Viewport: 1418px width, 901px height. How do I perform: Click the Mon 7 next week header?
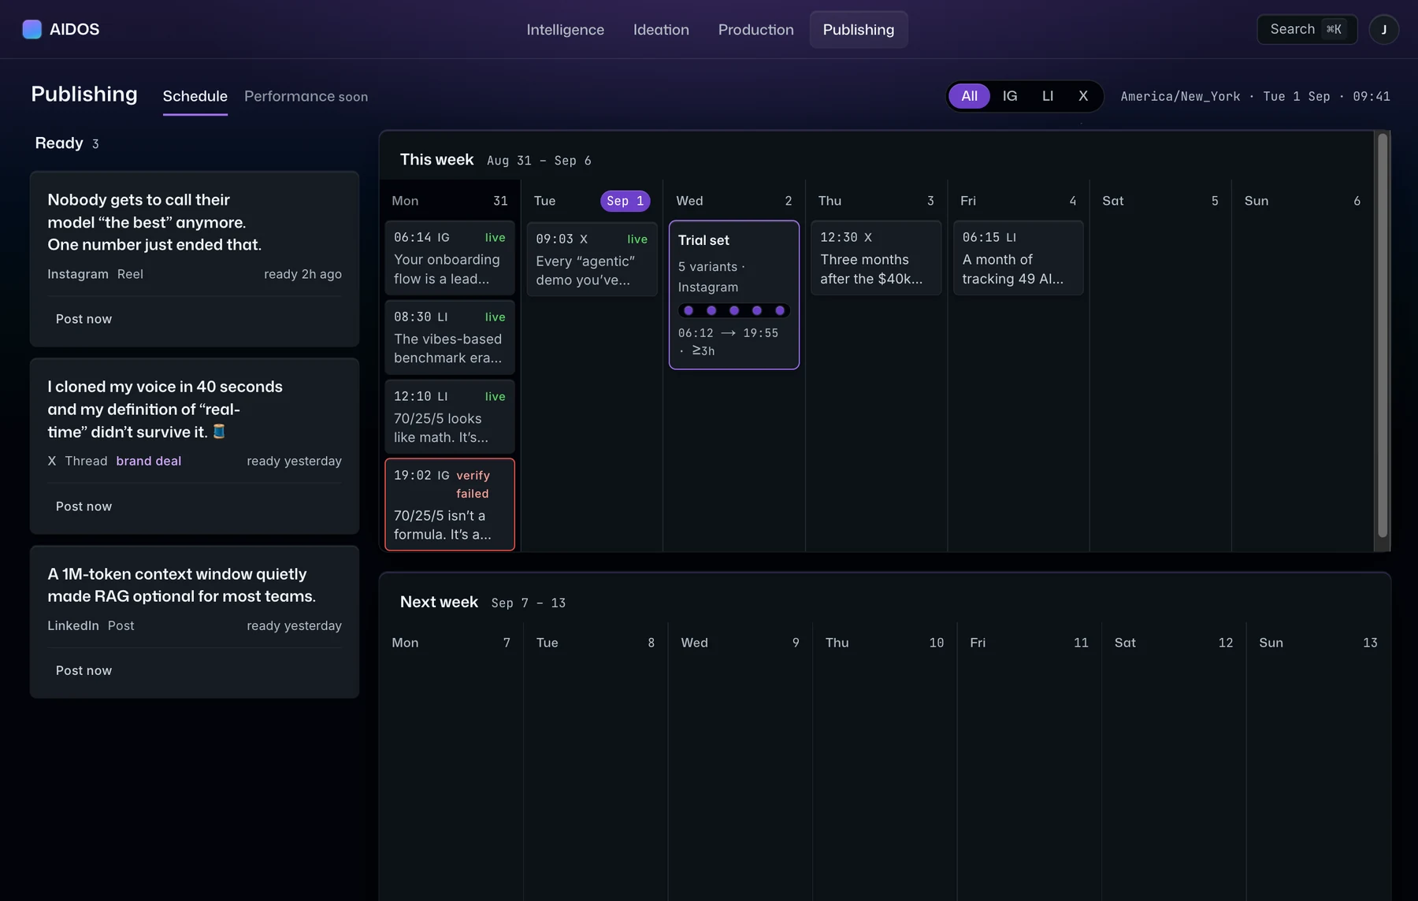pos(451,643)
